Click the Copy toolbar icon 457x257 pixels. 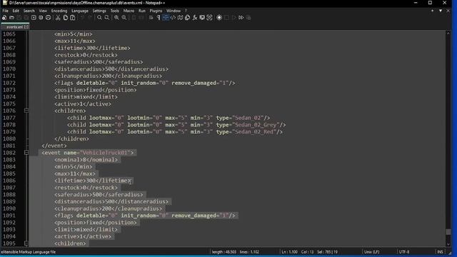tap(66, 18)
